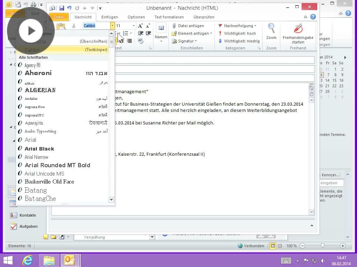Insert a Signatur into the message
357x267 pixels.
185,41
